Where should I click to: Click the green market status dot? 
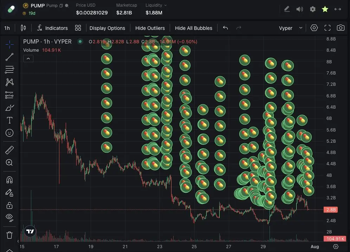(80, 41)
